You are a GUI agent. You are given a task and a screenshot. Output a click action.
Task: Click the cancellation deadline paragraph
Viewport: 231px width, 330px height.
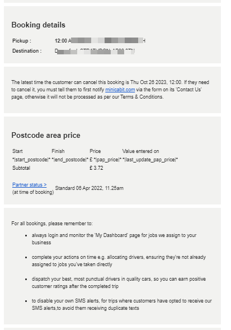(110, 90)
